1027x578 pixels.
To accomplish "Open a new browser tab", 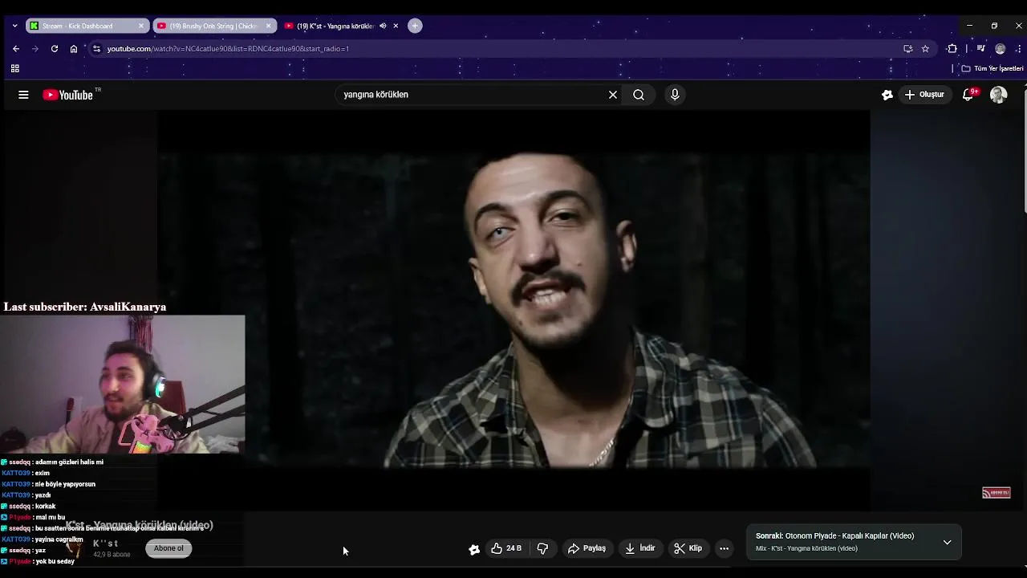I will [415, 26].
